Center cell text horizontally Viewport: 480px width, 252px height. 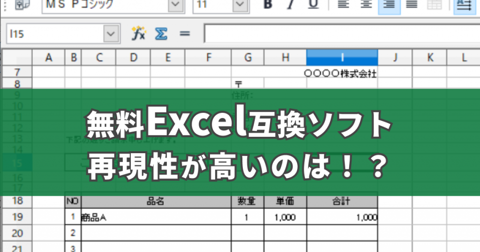click(x=366, y=4)
